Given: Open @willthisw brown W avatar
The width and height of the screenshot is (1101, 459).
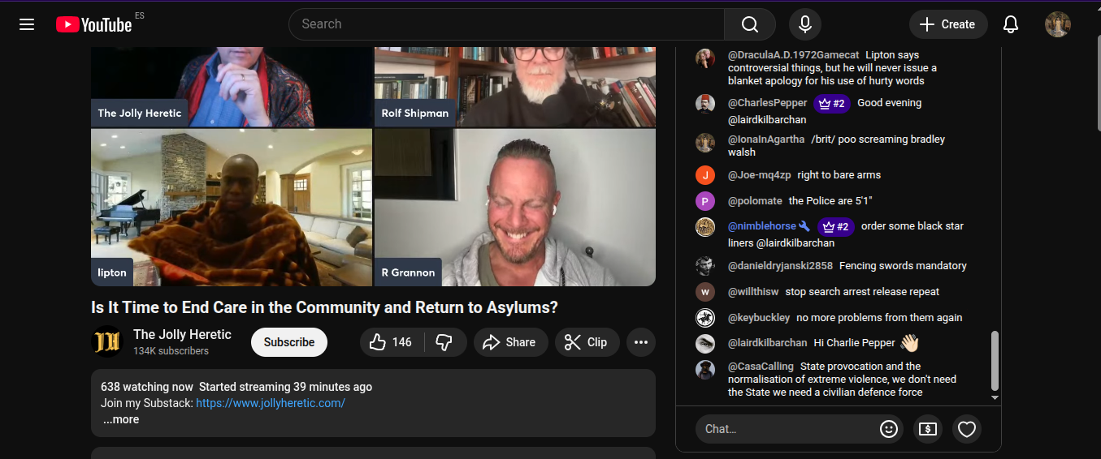Looking at the screenshot, I should (x=705, y=292).
